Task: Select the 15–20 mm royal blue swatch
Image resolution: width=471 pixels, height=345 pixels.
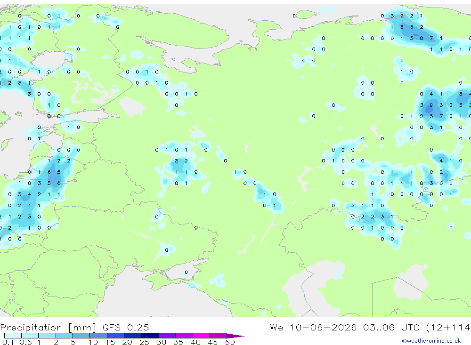Action: (x=116, y=336)
